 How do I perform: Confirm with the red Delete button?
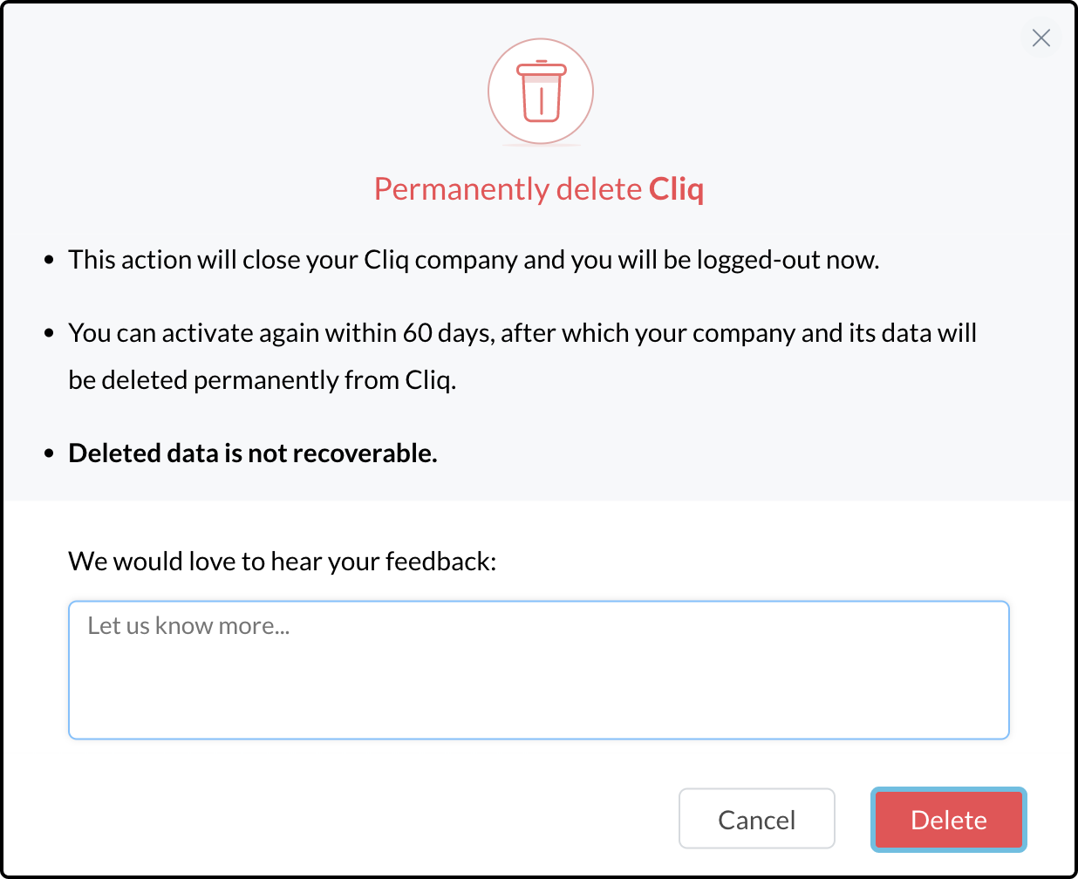click(x=949, y=820)
